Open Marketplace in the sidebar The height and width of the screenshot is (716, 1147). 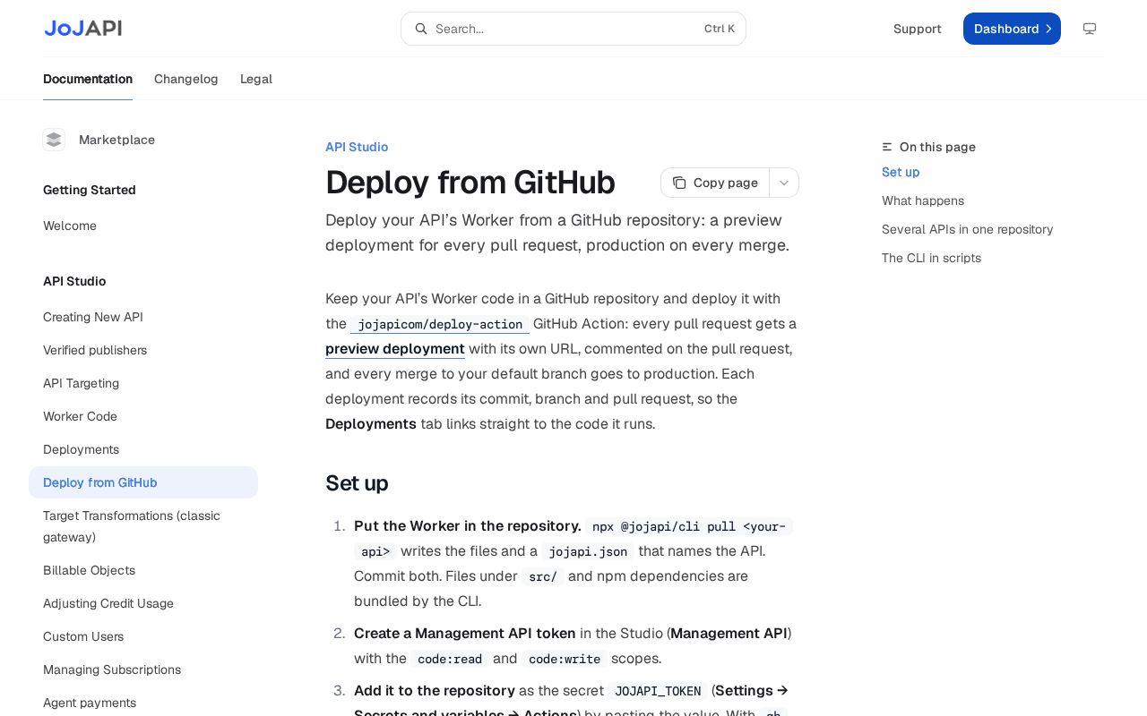click(117, 140)
